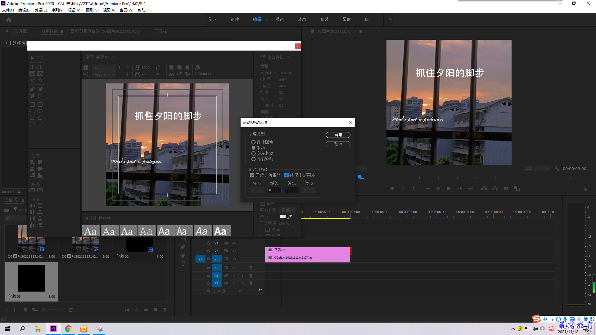Switch to 学习 workspace tab
This screenshot has height=335, width=596.
(x=213, y=19)
